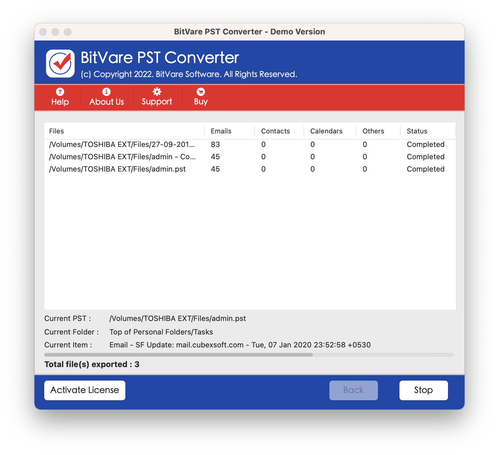The image size is (499, 455).
Task: Open Support via the gear icon
Action: (157, 92)
